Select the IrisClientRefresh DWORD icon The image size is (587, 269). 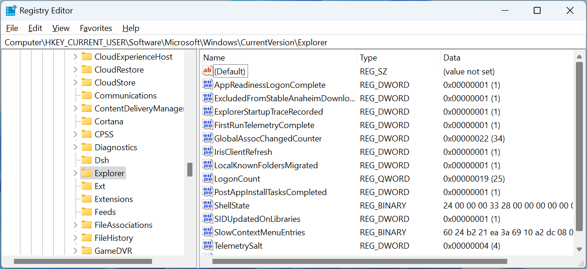(x=207, y=152)
